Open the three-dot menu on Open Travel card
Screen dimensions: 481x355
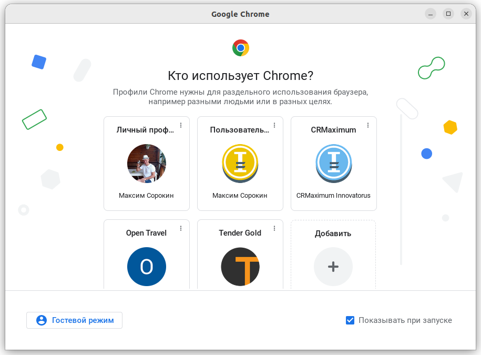pyautogui.click(x=181, y=228)
